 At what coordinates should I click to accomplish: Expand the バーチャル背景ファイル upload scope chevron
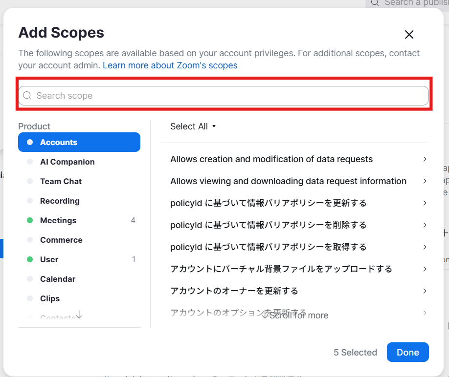coord(425,269)
